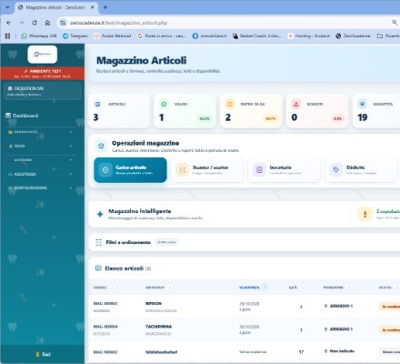
Task: Click the yellow exclamation alert icon
Action: point(365,214)
